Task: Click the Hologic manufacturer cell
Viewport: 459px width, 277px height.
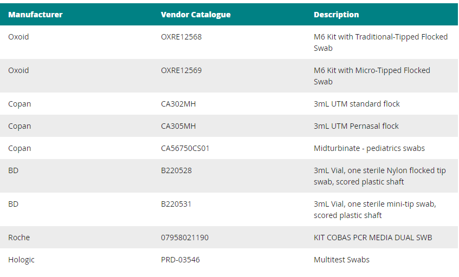Action: [21, 260]
